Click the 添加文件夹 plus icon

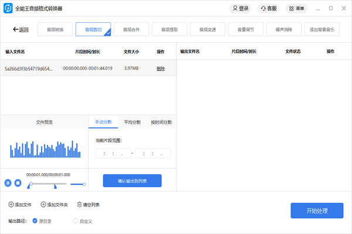pyautogui.click(x=43, y=205)
